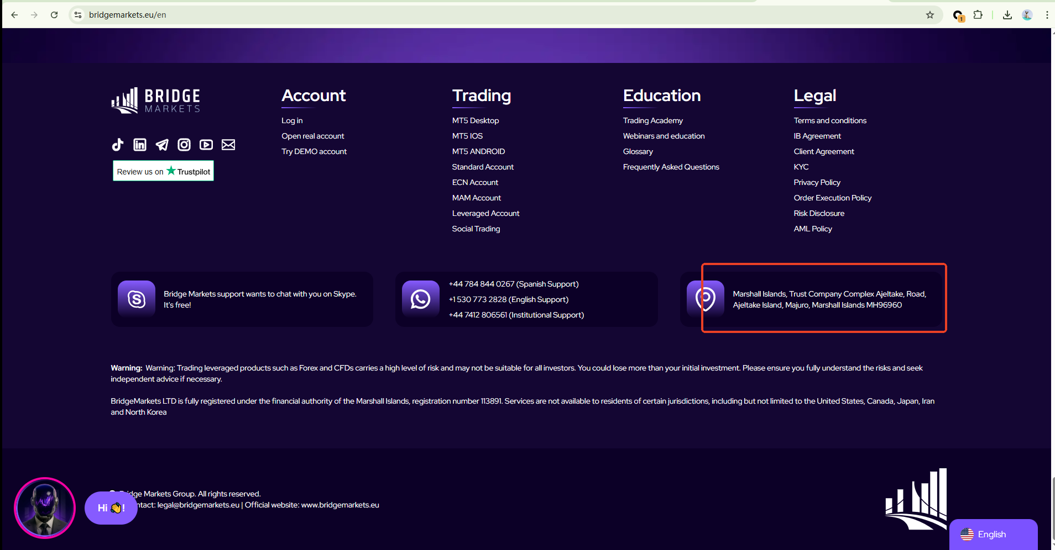Click the WhatsApp icon
The image size is (1055, 550).
click(421, 299)
